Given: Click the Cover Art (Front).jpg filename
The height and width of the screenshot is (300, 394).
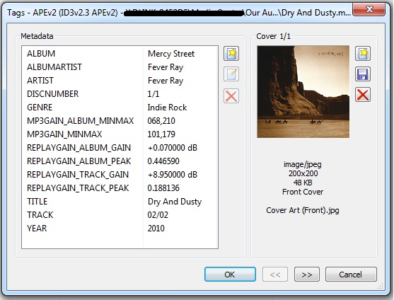Looking at the screenshot, I should pyautogui.click(x=303, y=210).
